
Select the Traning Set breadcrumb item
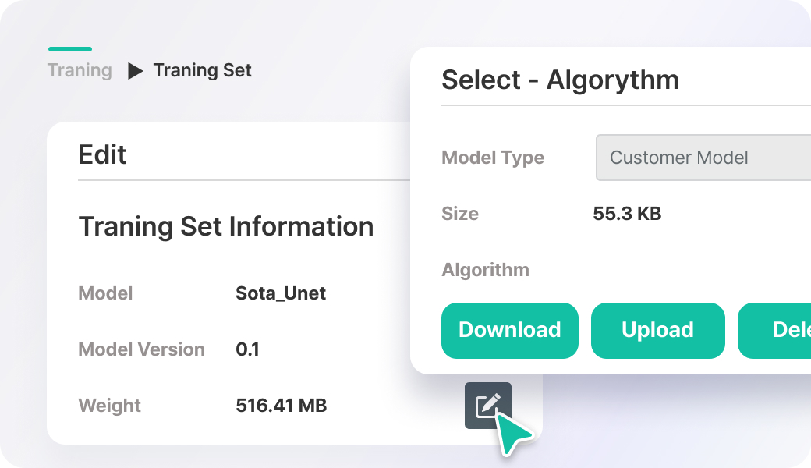point(202,71)
